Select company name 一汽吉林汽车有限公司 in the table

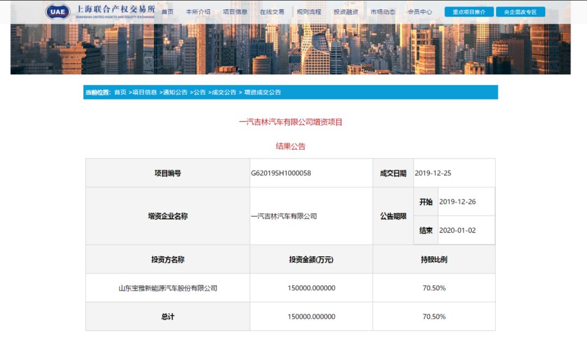[x=284, y=216]
